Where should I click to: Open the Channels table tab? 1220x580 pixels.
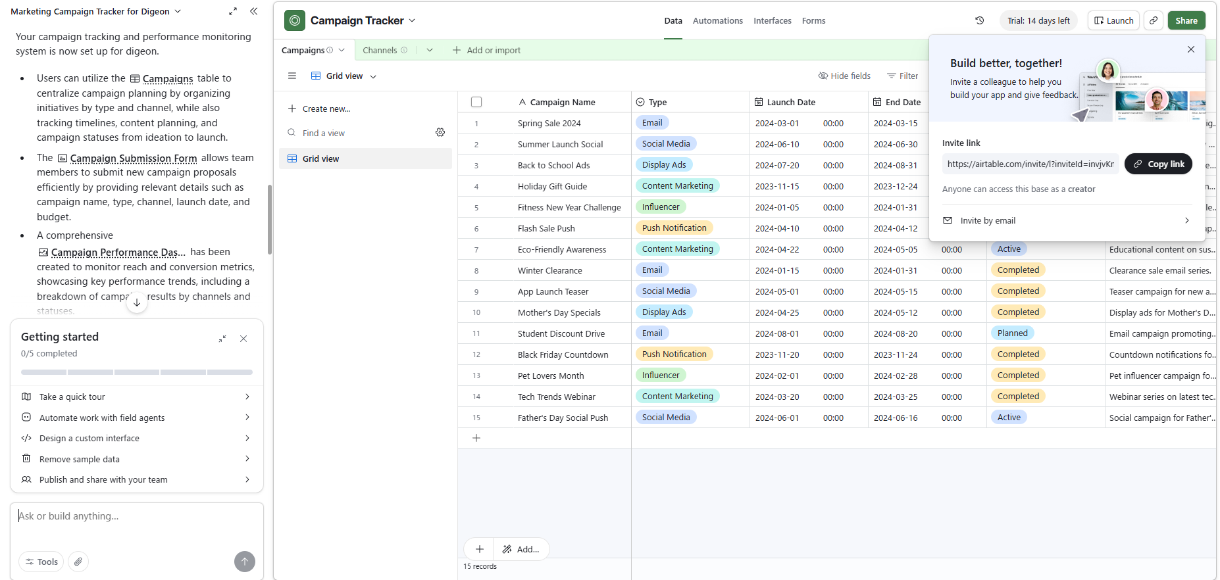pos(380,50)
